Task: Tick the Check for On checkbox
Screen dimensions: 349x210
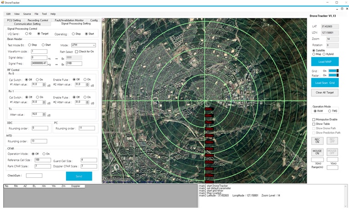Action: (77, 51)
